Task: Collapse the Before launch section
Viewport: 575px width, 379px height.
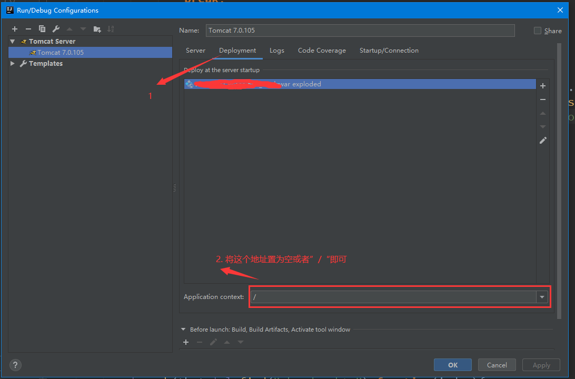Action: (x=183, y=330)
